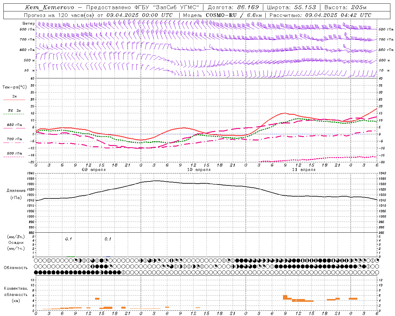Viewport: 395px width, 316px height.
Task: Click the '850 гПа' temperature legend entry
Action: pos(15,125)
